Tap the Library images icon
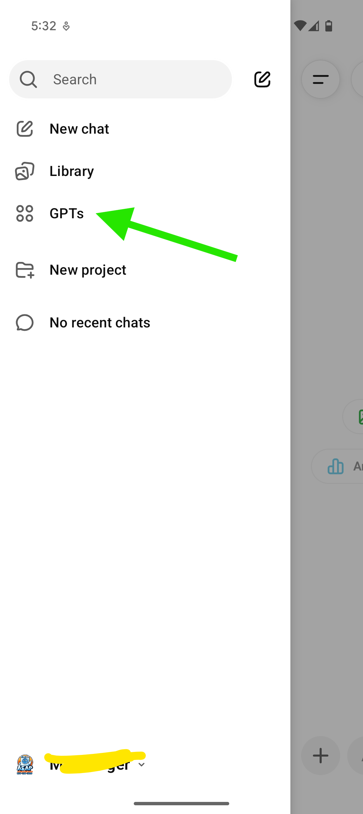363x814 pixels. (x=25, y=171)
